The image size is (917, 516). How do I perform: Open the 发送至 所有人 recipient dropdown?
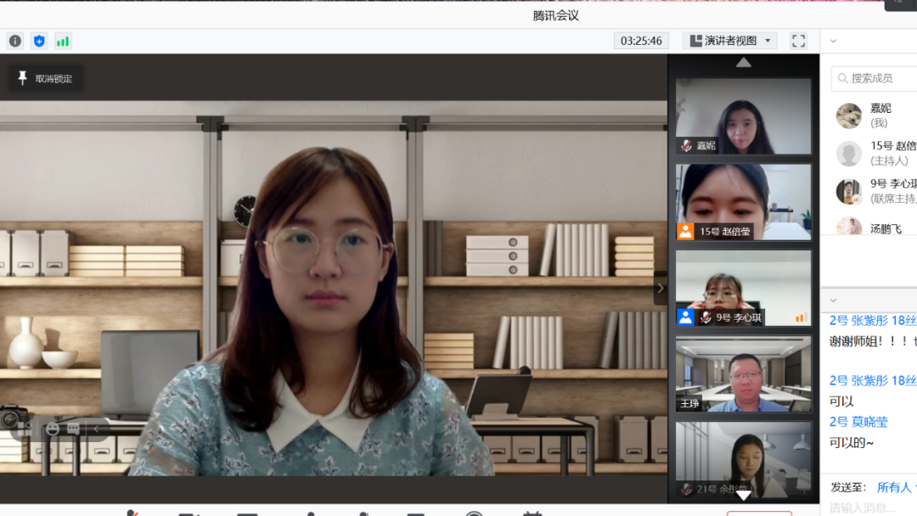[897, 487]
